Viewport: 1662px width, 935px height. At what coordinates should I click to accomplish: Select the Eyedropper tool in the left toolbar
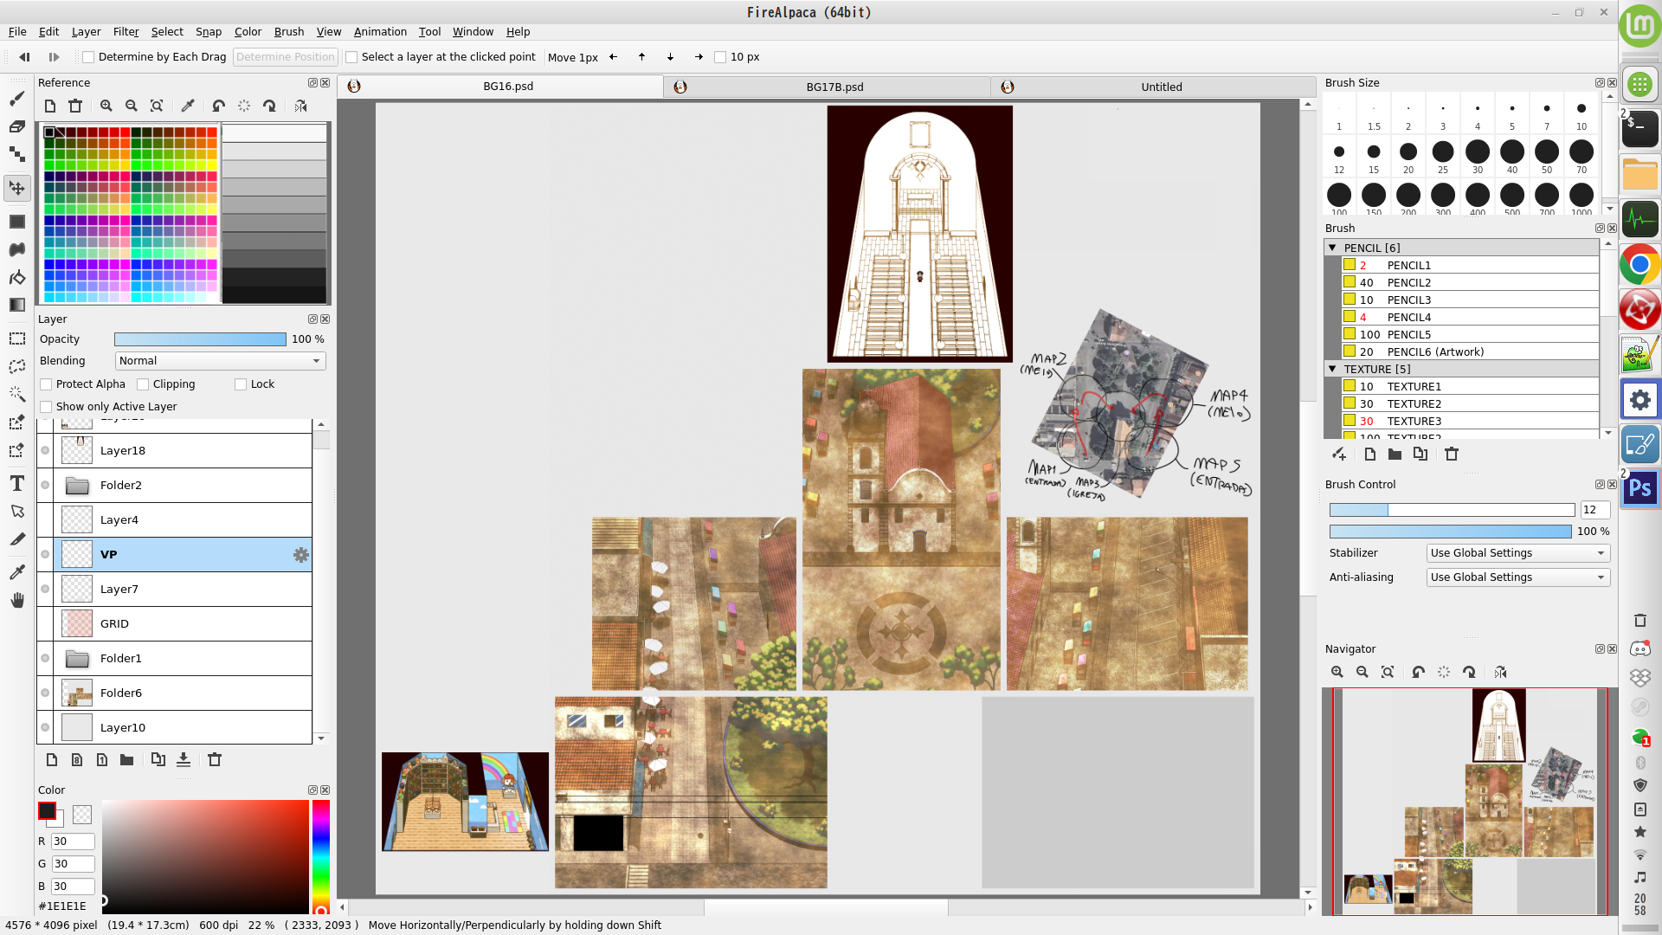[x=16, y=571]
